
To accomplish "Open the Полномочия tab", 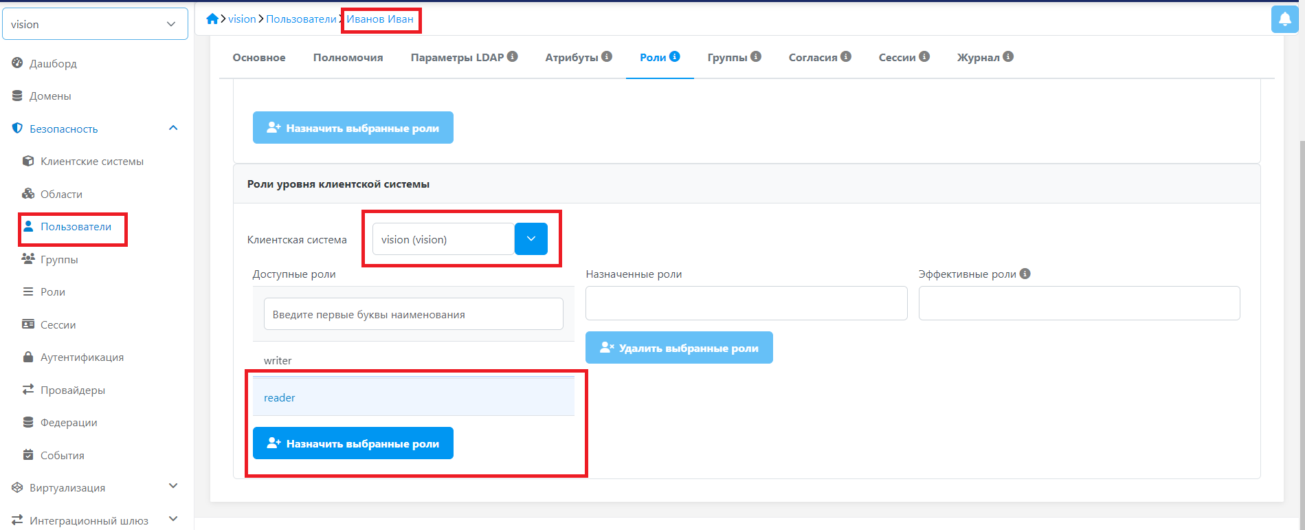I will pos(348,58).
